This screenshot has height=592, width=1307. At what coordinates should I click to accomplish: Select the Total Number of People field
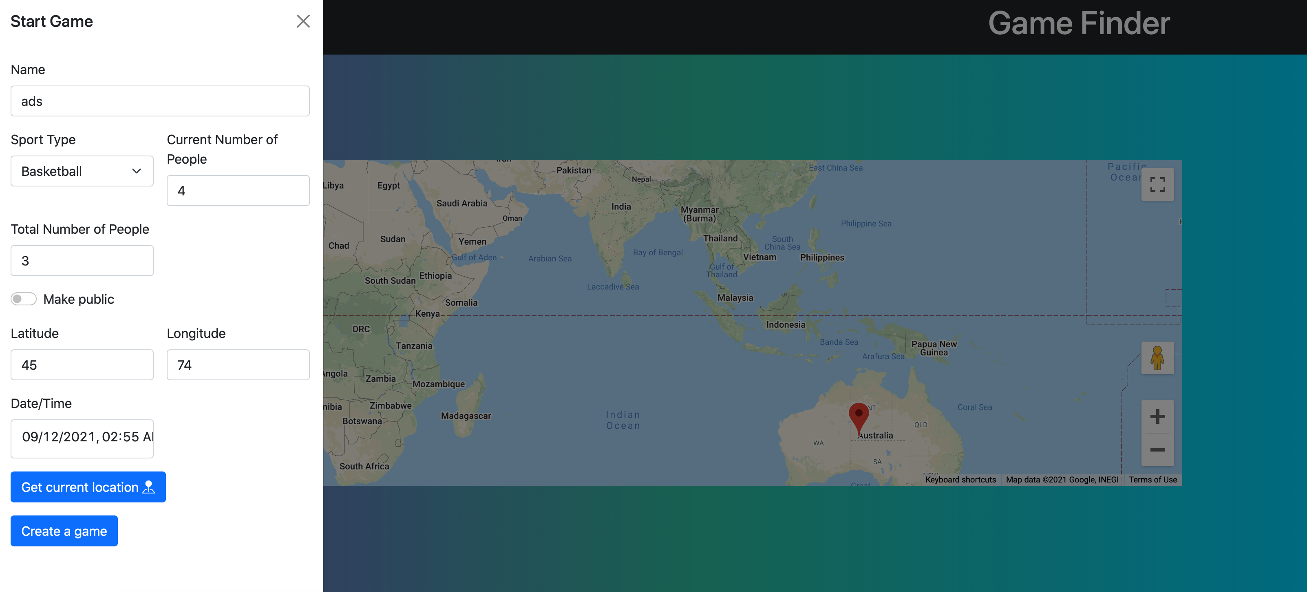point(82,261)
